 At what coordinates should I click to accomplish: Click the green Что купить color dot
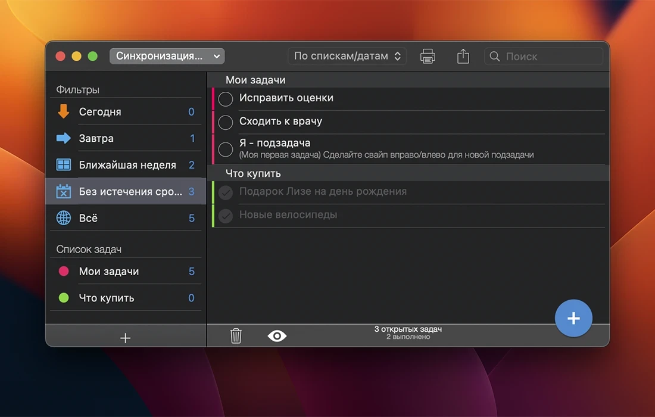click(x=64, y=298)
